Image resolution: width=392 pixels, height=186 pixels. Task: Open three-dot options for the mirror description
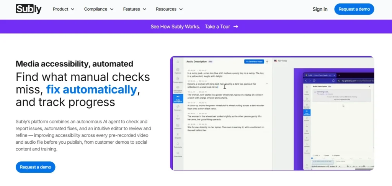tap(267, 84)
